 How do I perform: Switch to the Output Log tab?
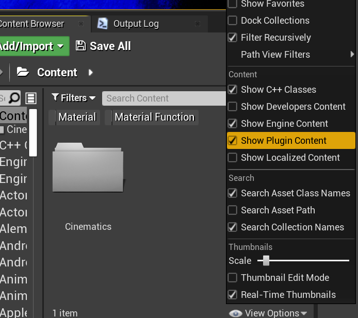click(135, 24)
